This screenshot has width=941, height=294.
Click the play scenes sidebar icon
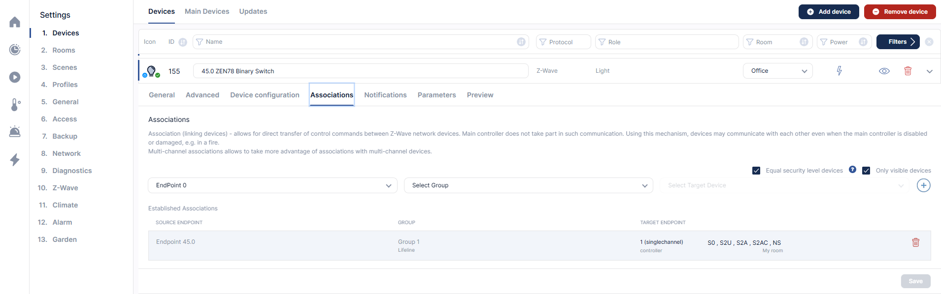15,77
